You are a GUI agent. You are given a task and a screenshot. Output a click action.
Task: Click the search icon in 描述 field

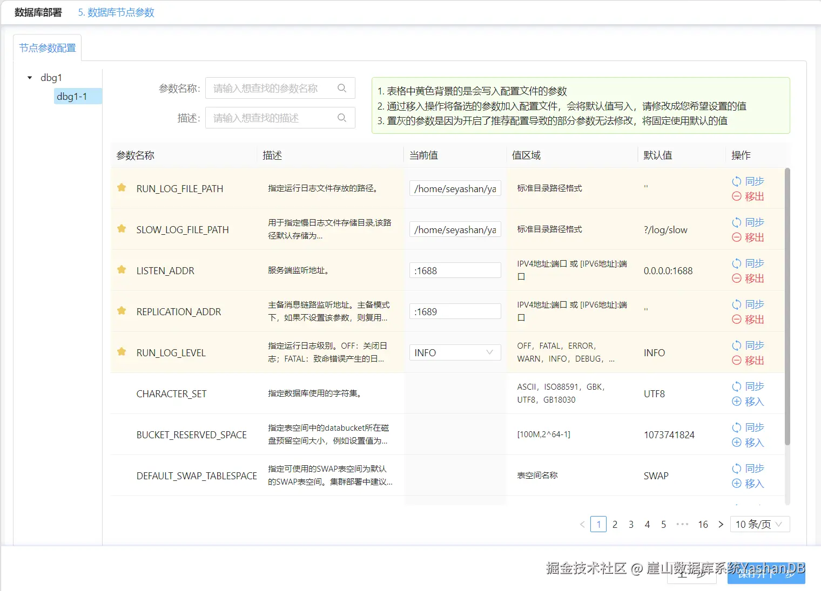point(342,118)
